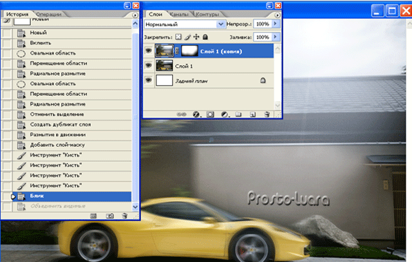The height and width of the screenshot is (262, 412).
Task: Select the Блик history state
Action: point(72,196)
